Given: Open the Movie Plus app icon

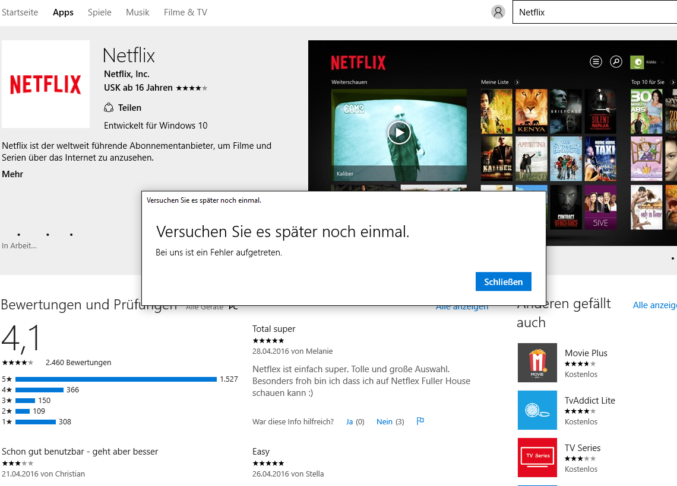Looking at the screenshot, I should 537,363.
